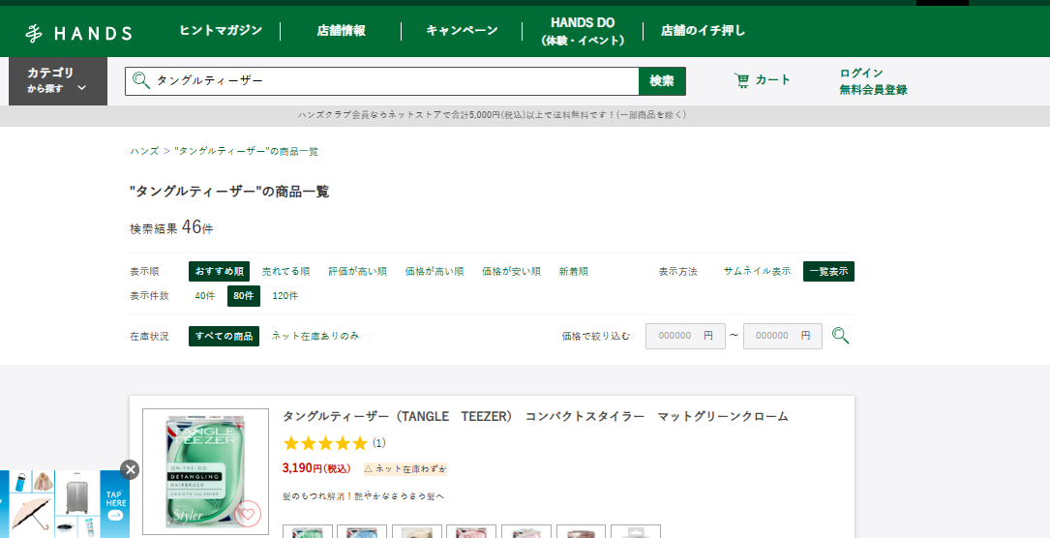The height and width of the screenshot is (538, 1050).
Task: Click the ログイン link
Action: [x=861, y=73]
